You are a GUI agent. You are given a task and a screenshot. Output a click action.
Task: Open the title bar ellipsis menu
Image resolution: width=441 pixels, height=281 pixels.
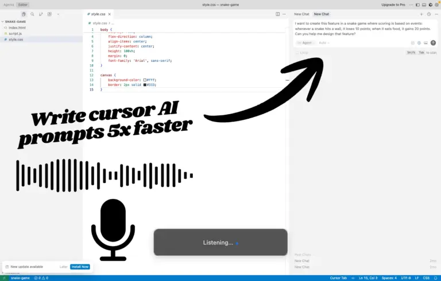click(x=411, y=5)
